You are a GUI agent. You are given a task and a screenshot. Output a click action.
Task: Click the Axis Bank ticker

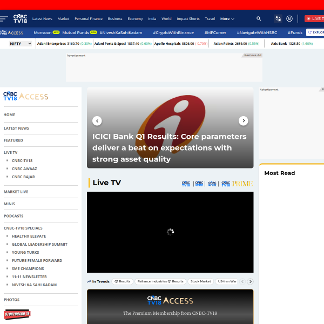[292, 44]
